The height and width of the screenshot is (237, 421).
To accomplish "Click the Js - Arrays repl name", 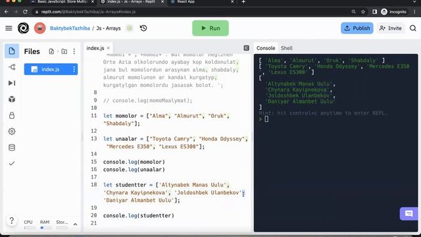I will tap(109, 28).
